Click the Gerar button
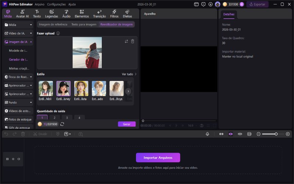294x184 pixels. click(x=126, y=124)
